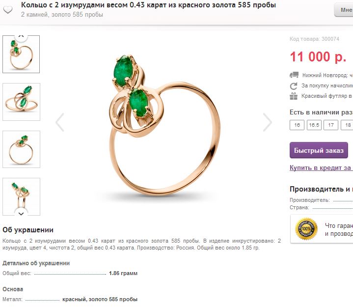The image size is (353, 307).
Task: Select ring size 16.5
Action: (314, 125)
